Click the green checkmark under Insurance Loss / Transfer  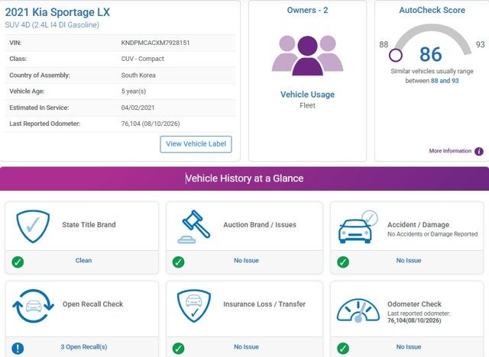pos(178,349)
